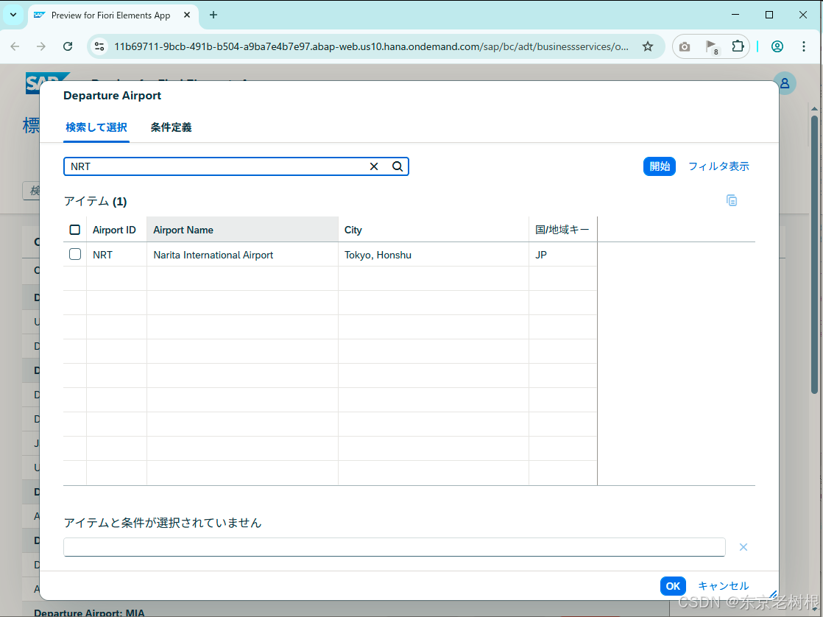The image size is (823, 617).
Task: Click the condition input field near OK
Action: (394, 547)
